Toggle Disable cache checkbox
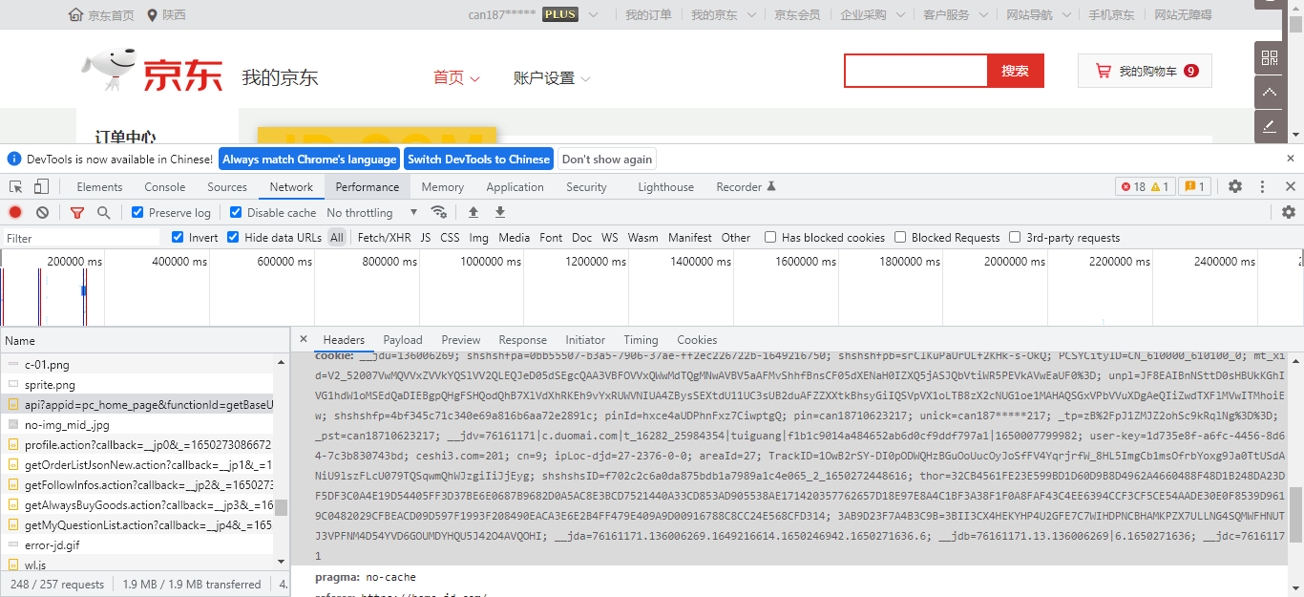 click(236, 212)
